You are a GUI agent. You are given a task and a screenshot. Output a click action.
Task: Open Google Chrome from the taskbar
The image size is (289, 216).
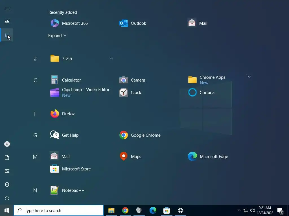click(125, 210)
